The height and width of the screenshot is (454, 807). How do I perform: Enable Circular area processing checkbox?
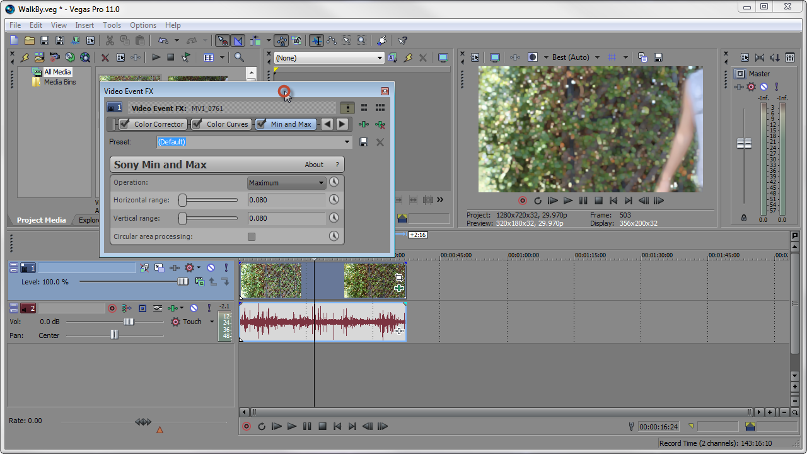[x=252, y=236]
